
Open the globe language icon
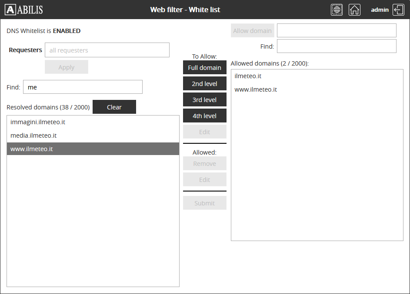click(x=337, y=10)
